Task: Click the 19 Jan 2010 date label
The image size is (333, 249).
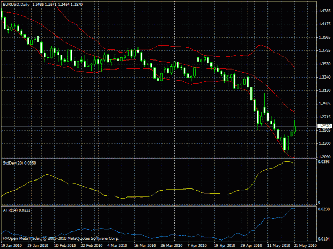Action: (x=11, y=246)
